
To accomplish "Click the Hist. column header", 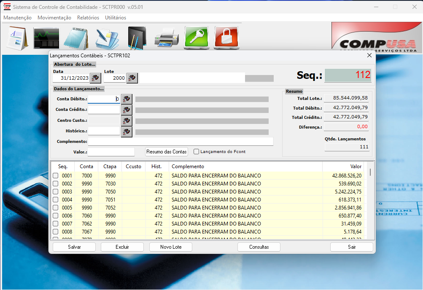I will point(156,166).
